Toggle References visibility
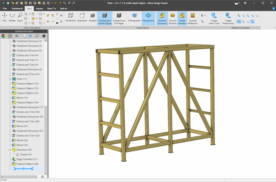The width and height of the screenshot is (276, 182). click(x=228, y=19)
